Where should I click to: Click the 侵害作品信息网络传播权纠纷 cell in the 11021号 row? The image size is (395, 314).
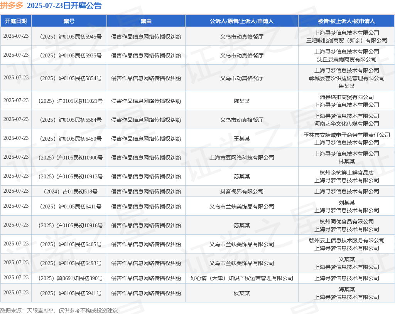(146, 101)
